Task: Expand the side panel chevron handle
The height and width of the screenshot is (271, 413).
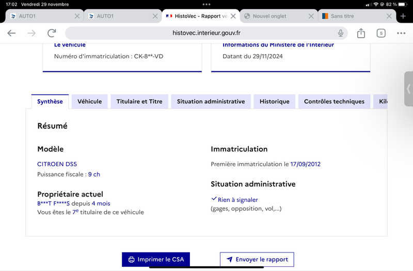Action: tap(408, 89)
